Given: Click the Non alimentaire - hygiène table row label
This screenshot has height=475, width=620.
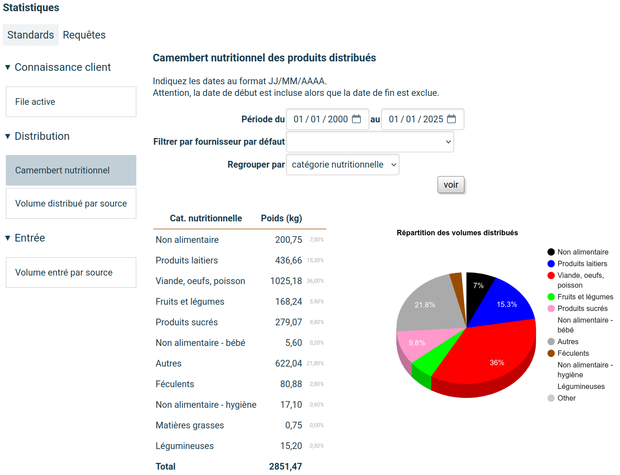Looking at the screenshot, I should tap(206, 405).
